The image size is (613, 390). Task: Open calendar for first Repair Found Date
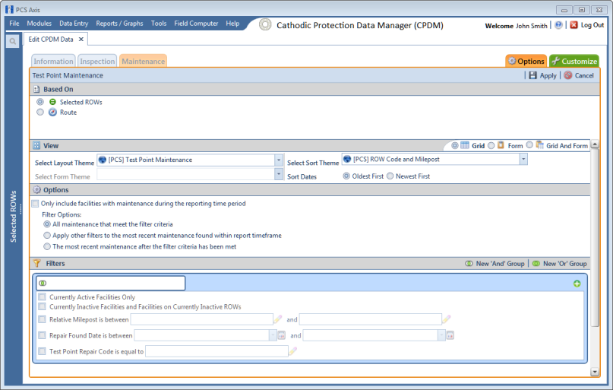tap(282, 335)
